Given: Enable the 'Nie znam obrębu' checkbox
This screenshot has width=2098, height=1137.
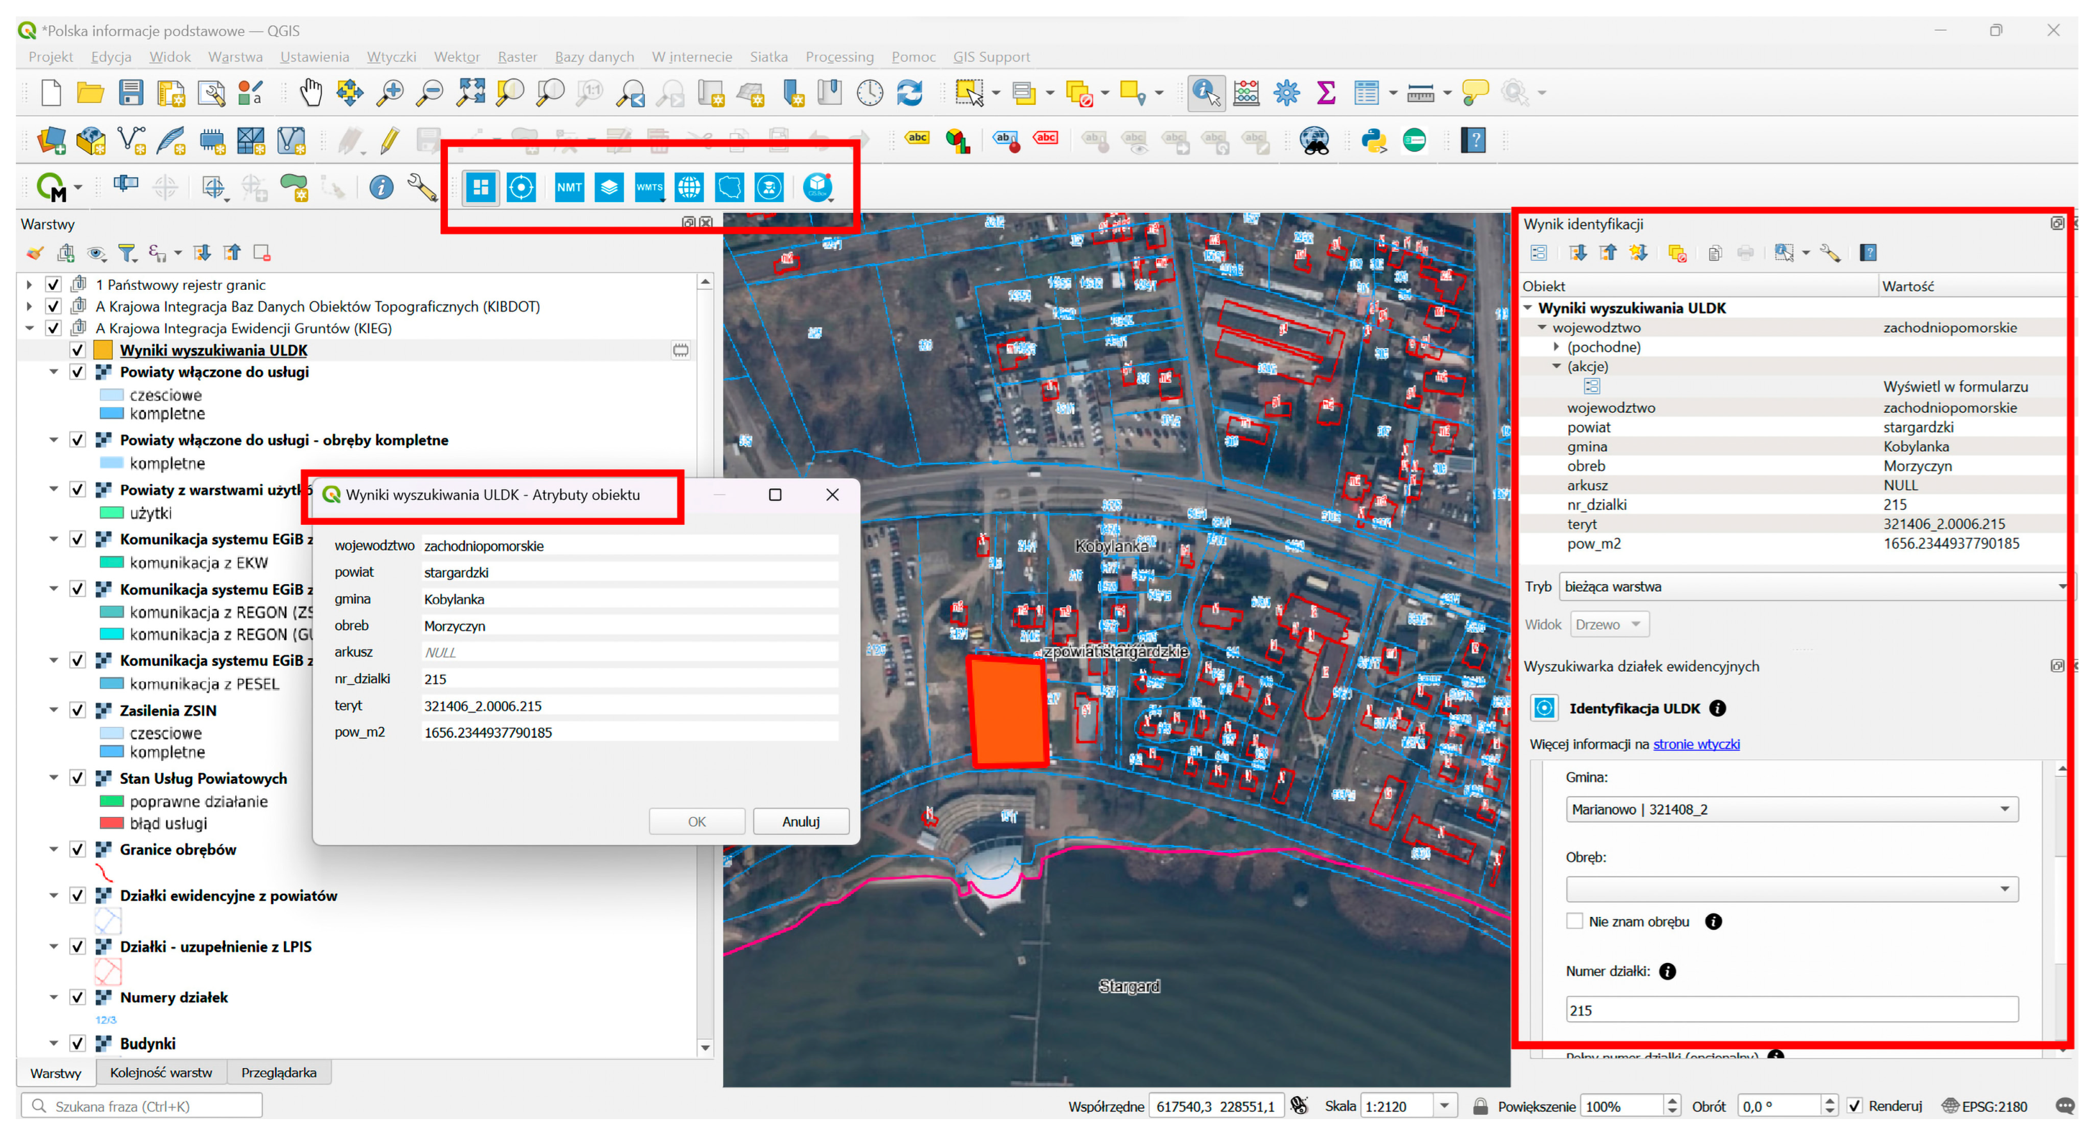Looking at the screenshot, I should (x=1575, y=921).
